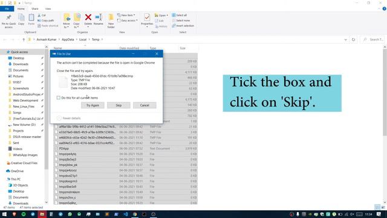Open the View ribbon tab
387x218 pixels.
(48, 8)
